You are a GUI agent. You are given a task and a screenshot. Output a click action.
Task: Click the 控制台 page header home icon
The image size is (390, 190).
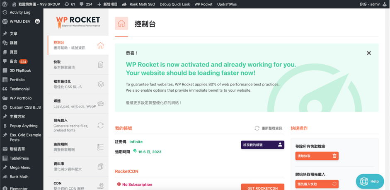click(121, 23)
